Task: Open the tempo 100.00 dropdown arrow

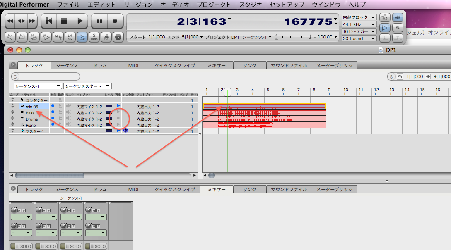Action: tap(335, 37)
